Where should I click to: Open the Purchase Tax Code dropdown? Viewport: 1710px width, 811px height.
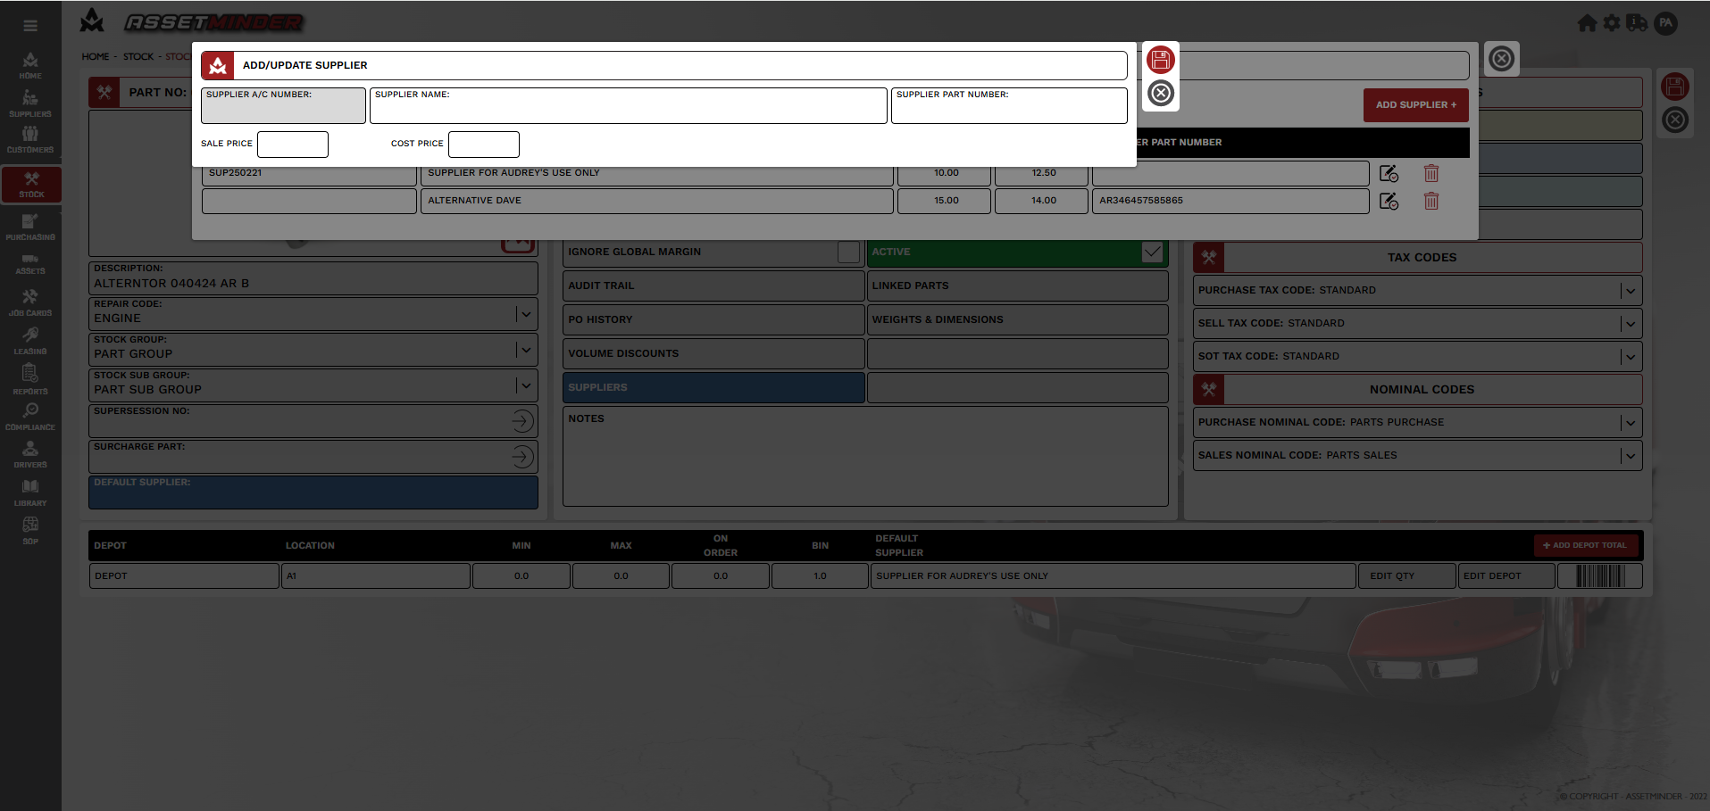[x=1630, y=291]
